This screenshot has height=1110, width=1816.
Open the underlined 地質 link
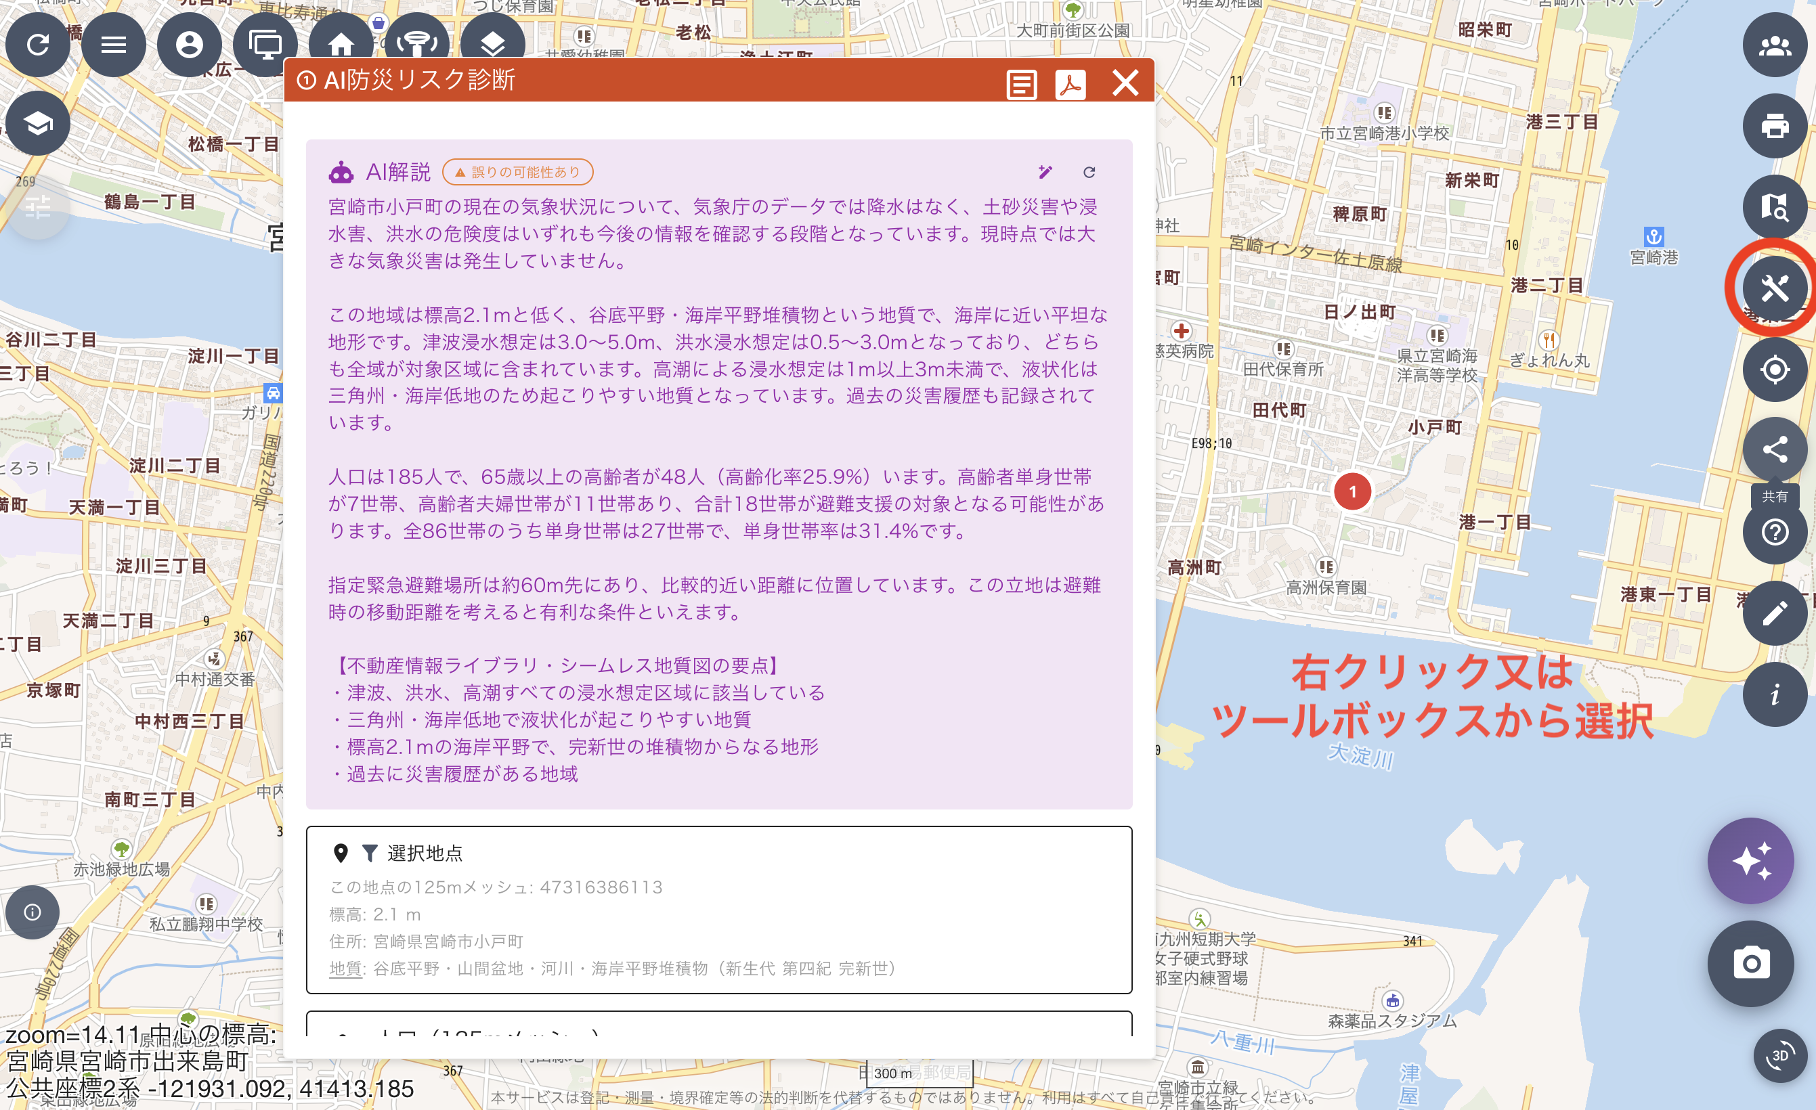click(345, 969)
